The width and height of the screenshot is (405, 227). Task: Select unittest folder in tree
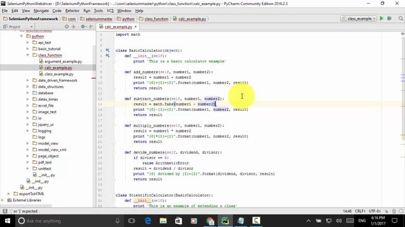44,168
